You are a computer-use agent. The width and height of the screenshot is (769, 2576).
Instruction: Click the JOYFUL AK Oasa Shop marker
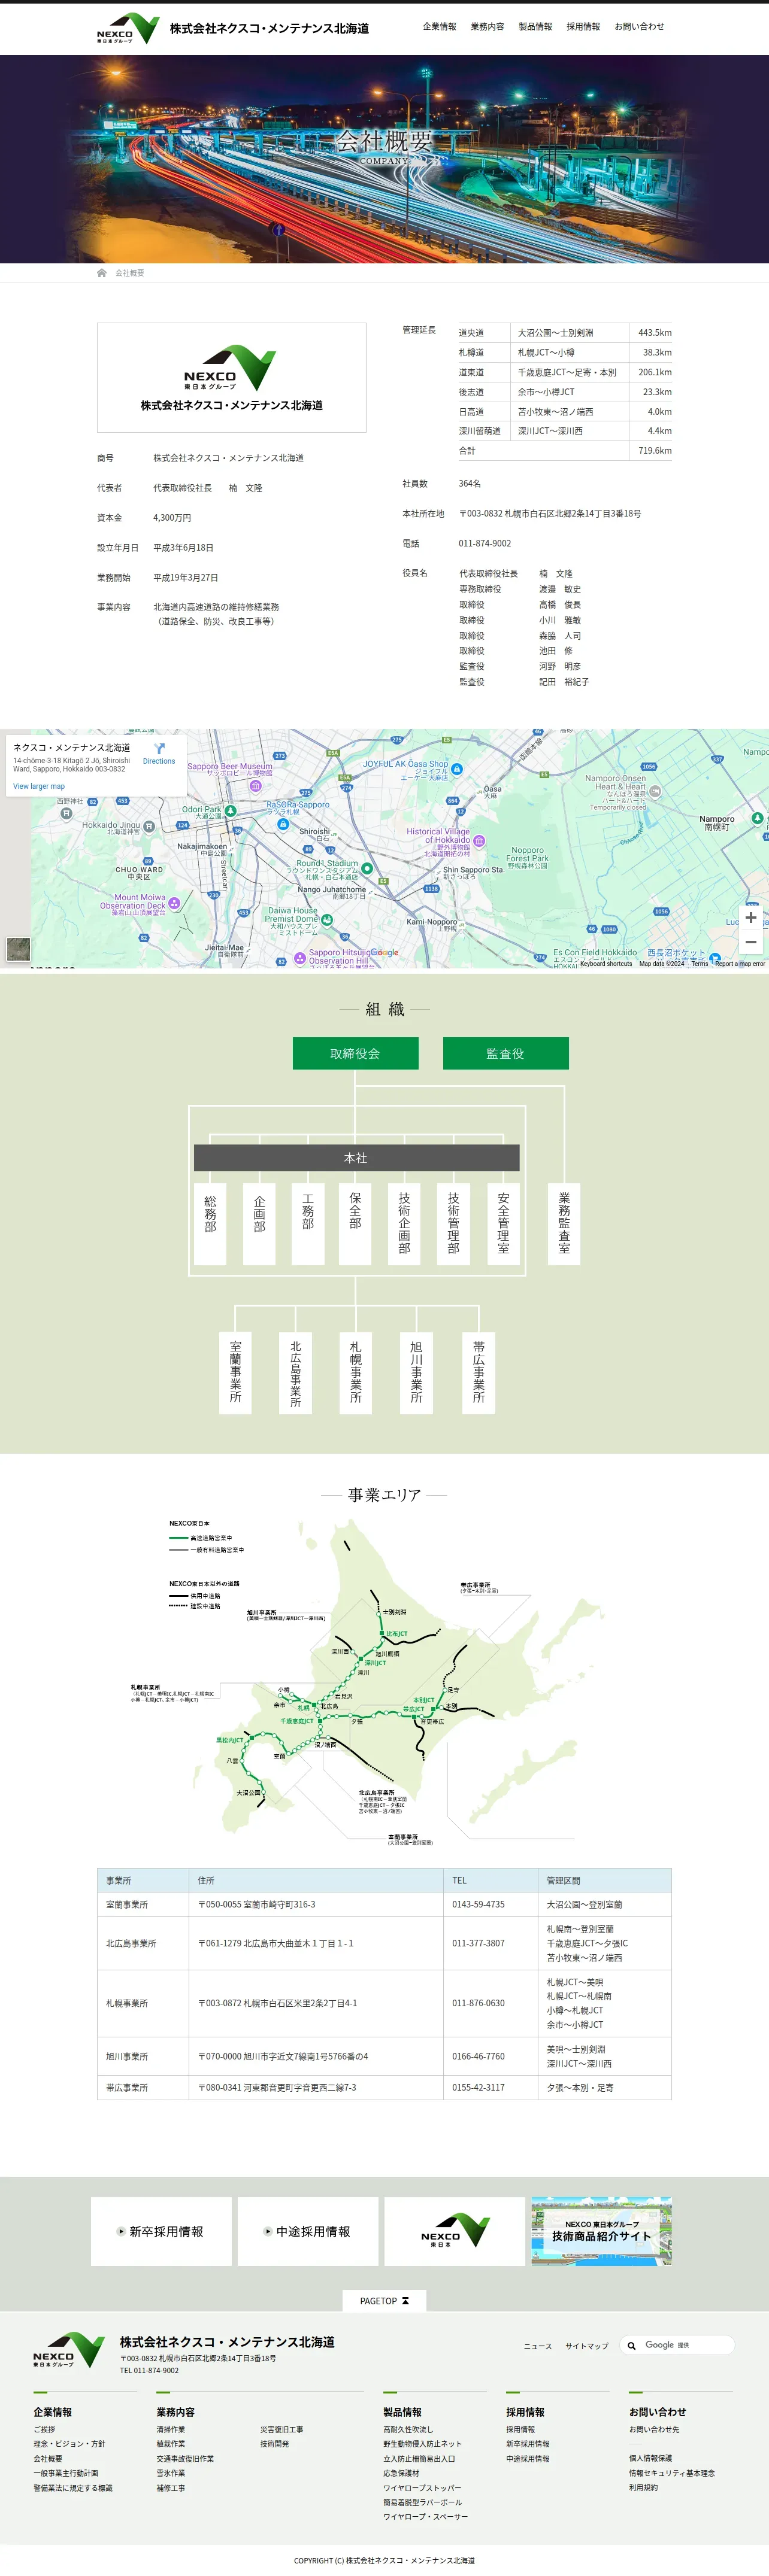coord(456,769)
